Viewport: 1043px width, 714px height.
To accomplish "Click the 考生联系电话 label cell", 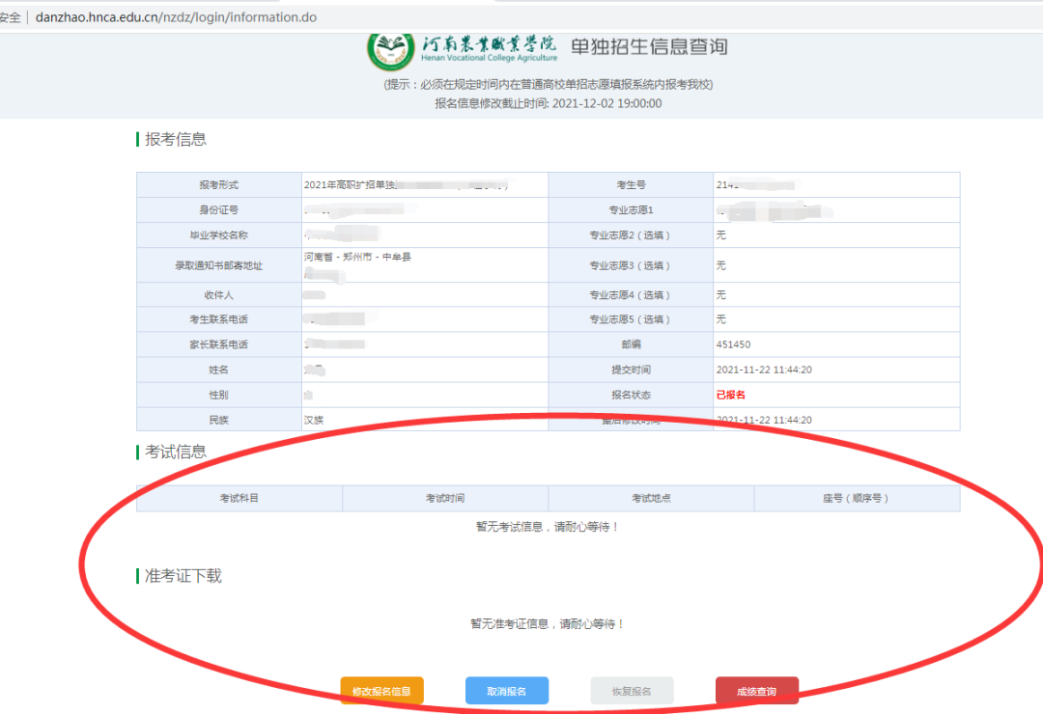I will pos(219,319).
